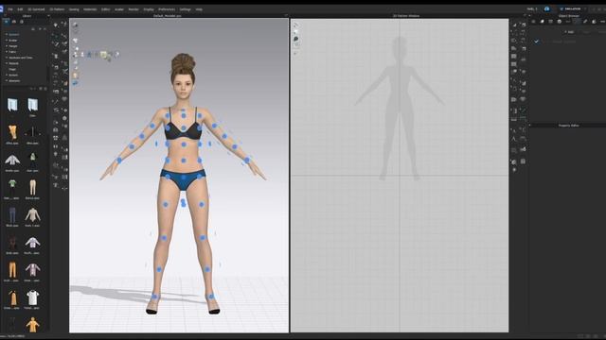606x340 pixels.
Task: Select the Stage entry in Library tree
Action: 12,69
